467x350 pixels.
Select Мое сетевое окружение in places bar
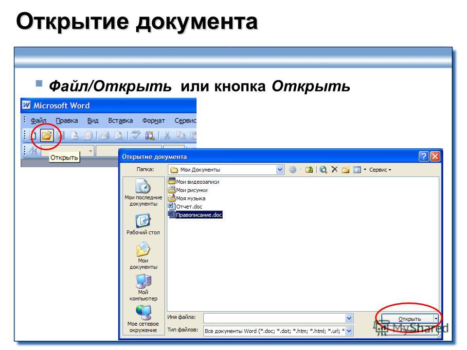coord(143,319)
